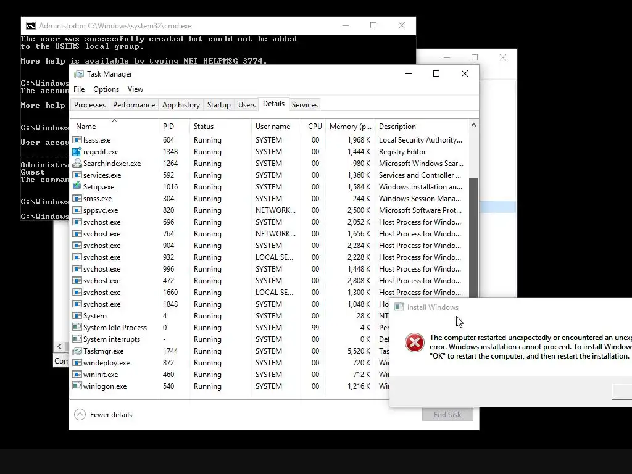
Task: Open the View menu in Task Manager
Action: coord(135,89)
